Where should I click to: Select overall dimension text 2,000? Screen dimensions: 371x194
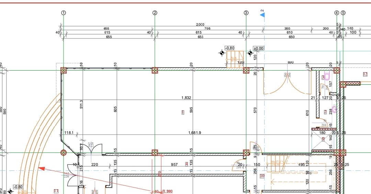coord(200,25)
